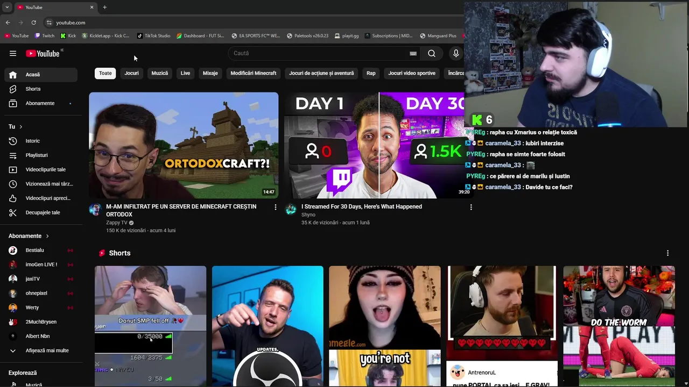Screen dimensions: 689x387
Task: Click the YouTube logo
Action: click(x=43, y=53)
